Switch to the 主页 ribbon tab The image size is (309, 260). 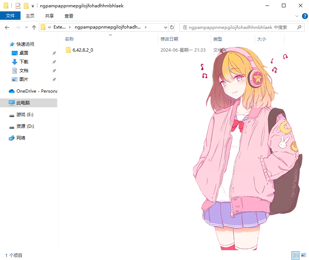[30, 16]
